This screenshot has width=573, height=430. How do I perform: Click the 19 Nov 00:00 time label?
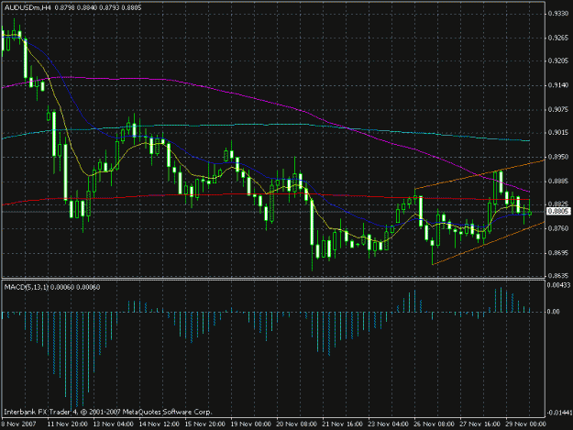pyautogui.click(x=250, y=424)
